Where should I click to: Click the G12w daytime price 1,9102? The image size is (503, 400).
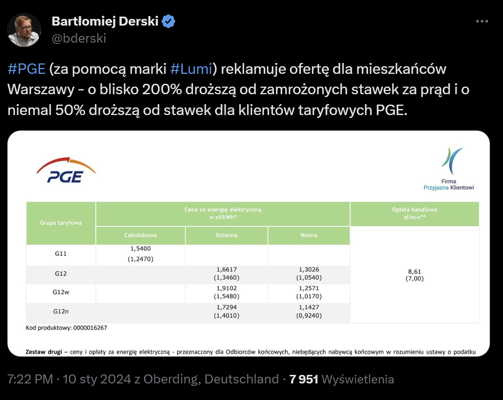tap(227, 288)
